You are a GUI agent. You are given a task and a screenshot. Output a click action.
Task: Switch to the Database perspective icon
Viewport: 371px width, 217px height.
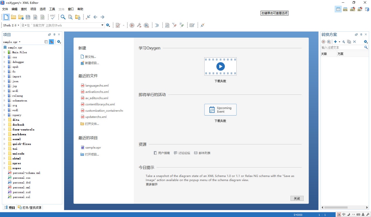[x=367, y=9]
